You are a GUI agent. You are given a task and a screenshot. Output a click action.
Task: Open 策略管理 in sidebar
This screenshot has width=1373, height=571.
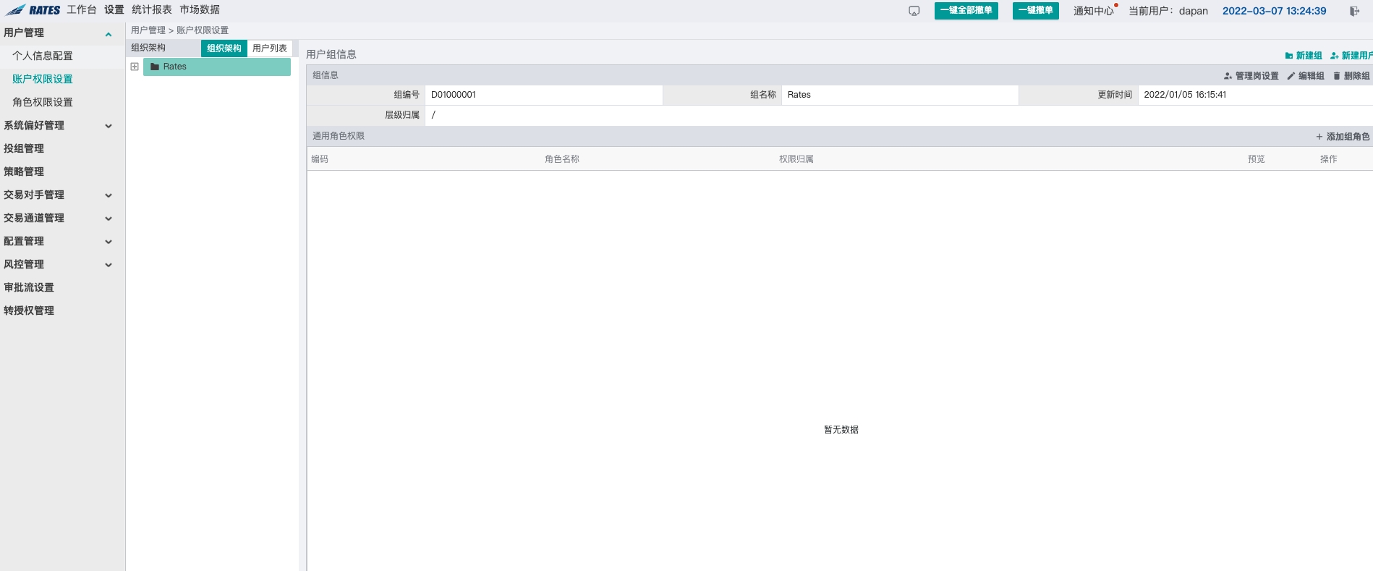point(24,172)
